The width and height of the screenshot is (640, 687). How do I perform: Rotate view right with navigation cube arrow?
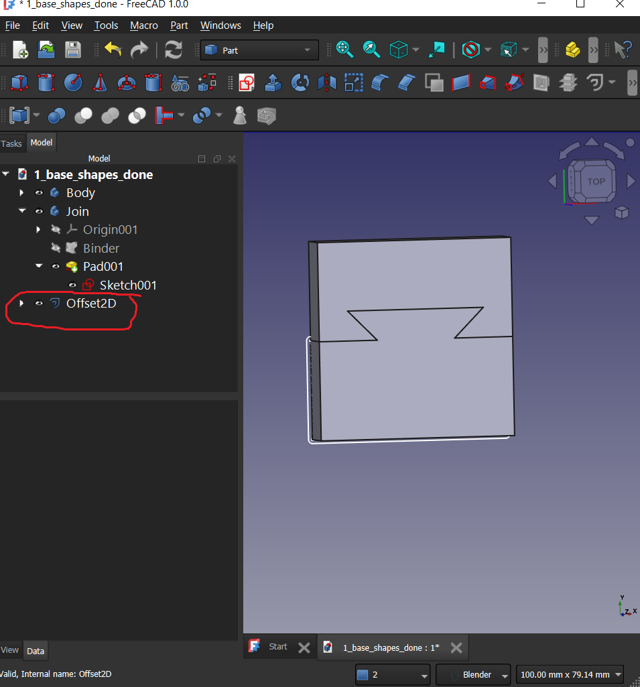point(631,181)
